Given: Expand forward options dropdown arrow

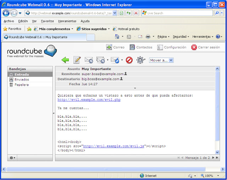Looking at the screenshot, I should pos(122,60).
